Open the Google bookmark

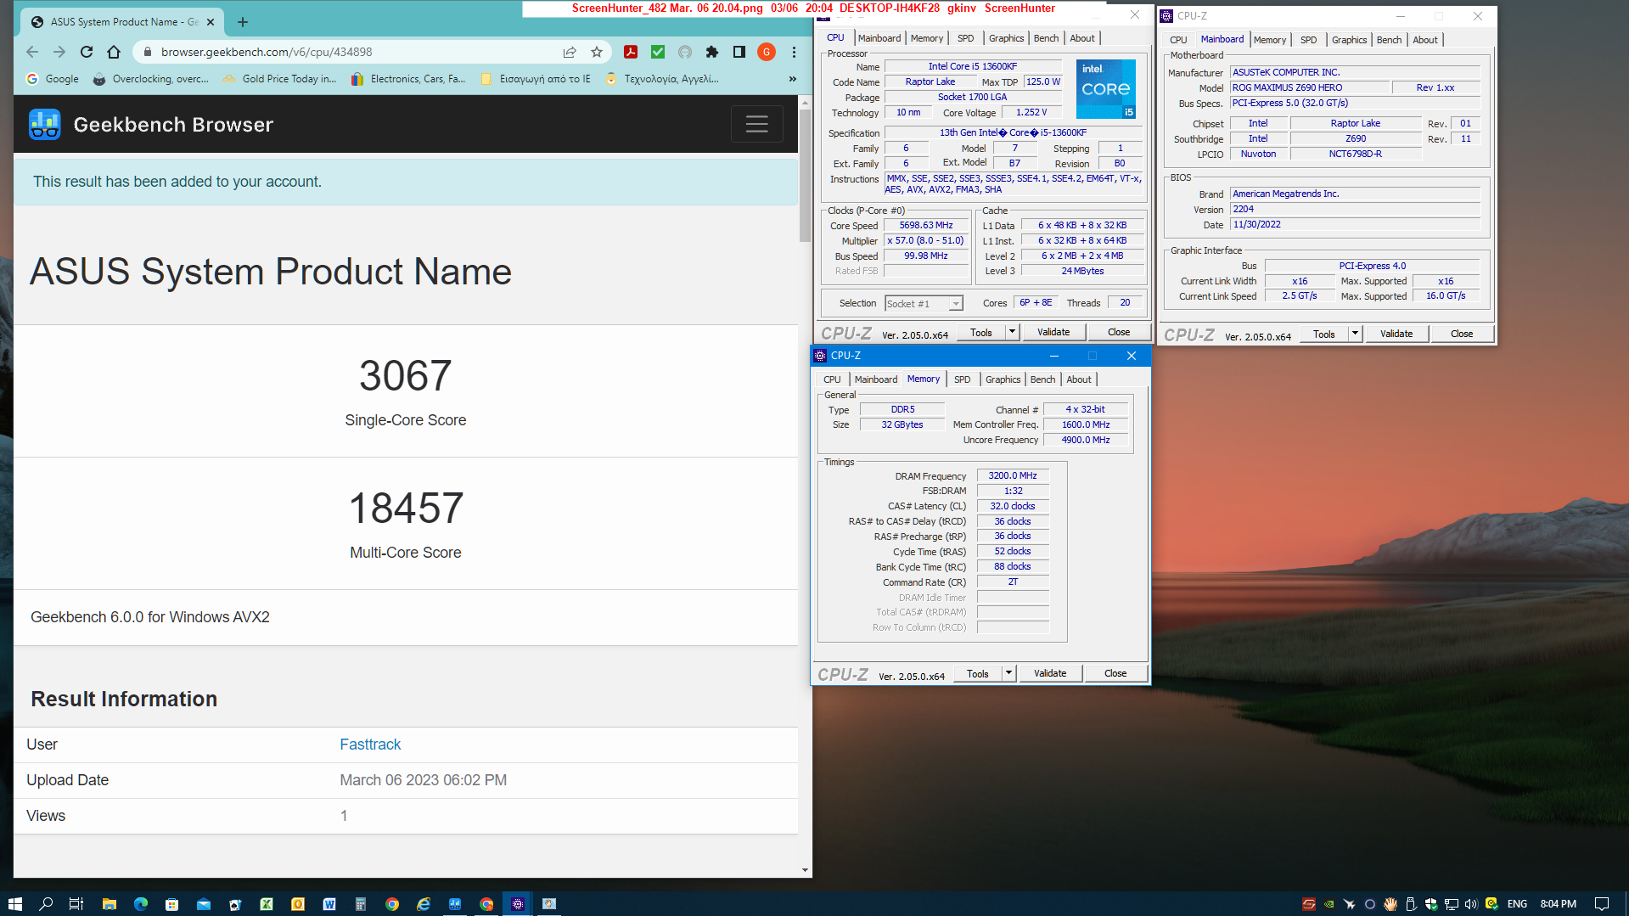53,79
